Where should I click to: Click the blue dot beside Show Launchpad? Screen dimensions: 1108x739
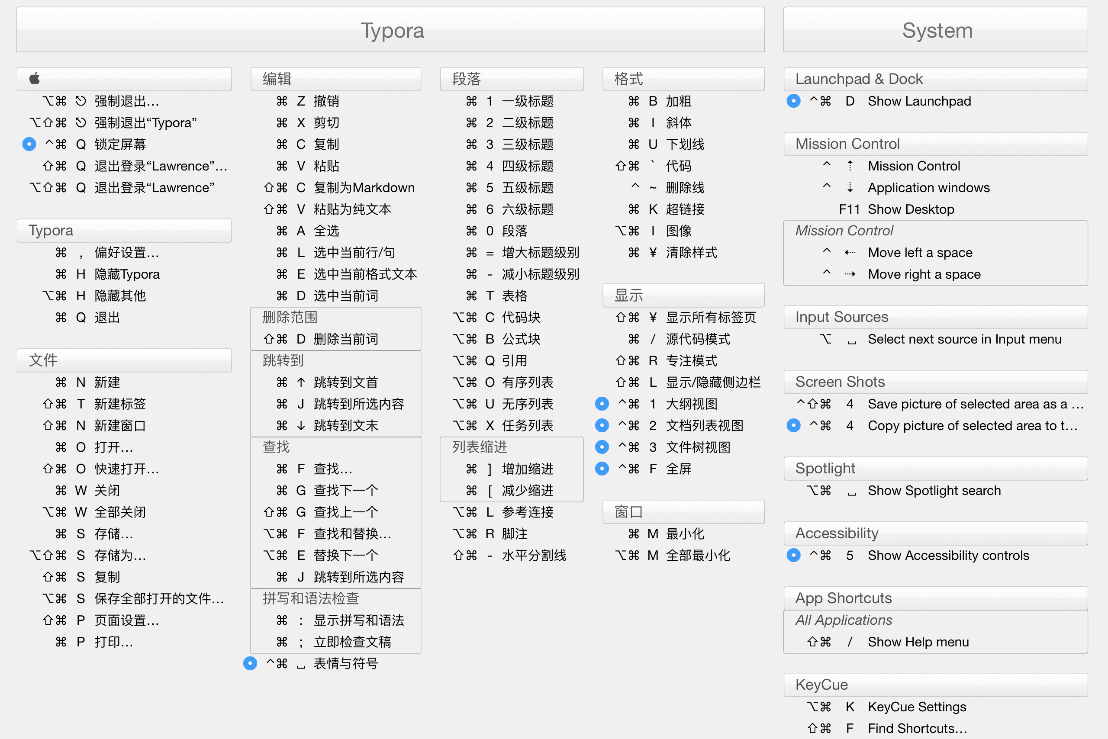point(793,101)
